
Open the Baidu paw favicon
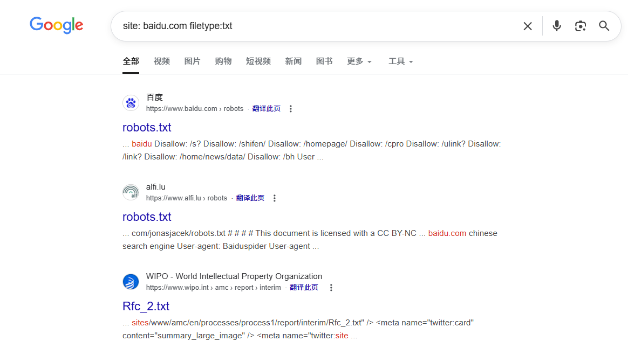[x=131, y=103]
